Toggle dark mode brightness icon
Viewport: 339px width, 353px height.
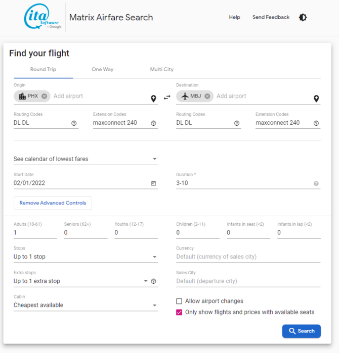[x=303, y=17]
